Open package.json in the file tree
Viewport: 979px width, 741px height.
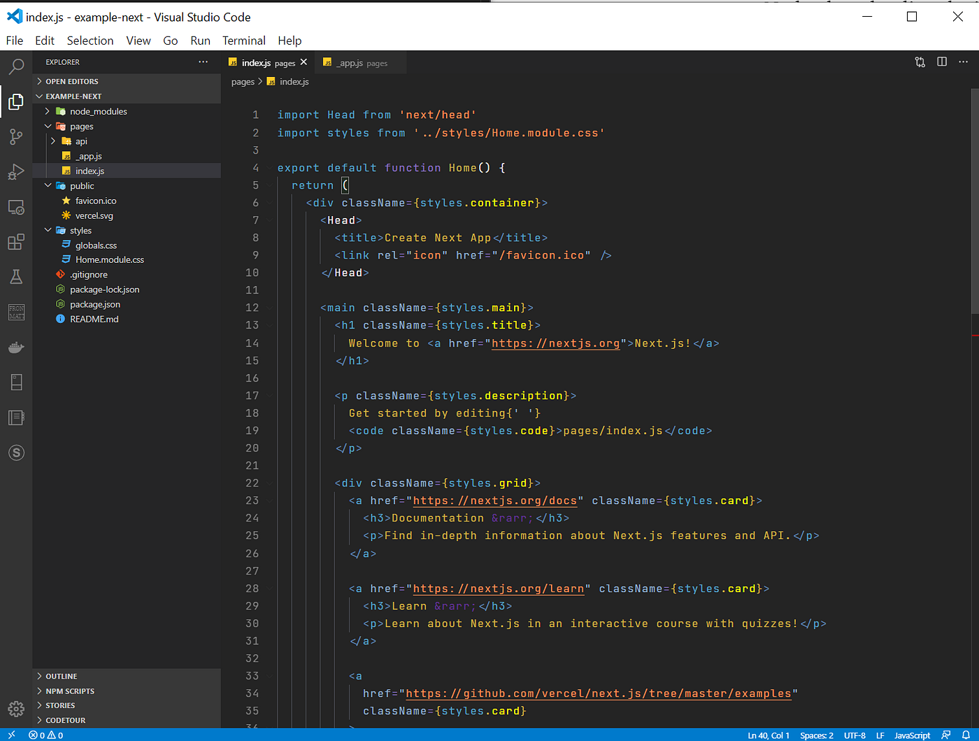(x=127, y=305)
